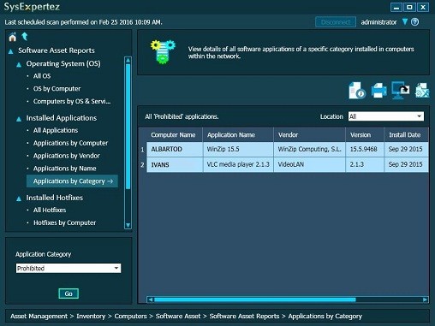The width and height of the screenshot is (435, 326).
Task: Select Applications by Category item
Action: tap(72, 181)
